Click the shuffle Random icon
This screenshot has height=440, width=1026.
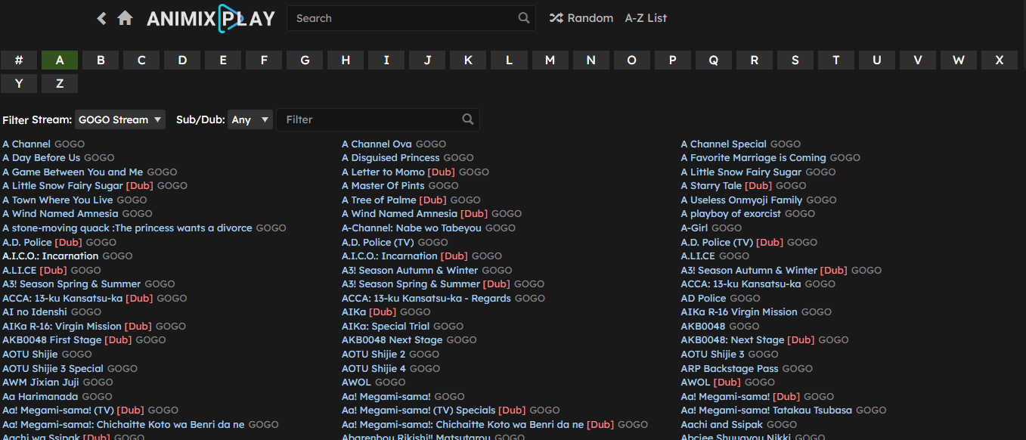pos(556,18)
